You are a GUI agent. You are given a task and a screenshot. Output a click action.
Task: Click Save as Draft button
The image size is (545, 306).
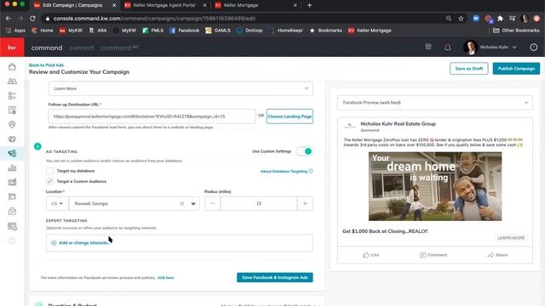[x=469, y=69]
